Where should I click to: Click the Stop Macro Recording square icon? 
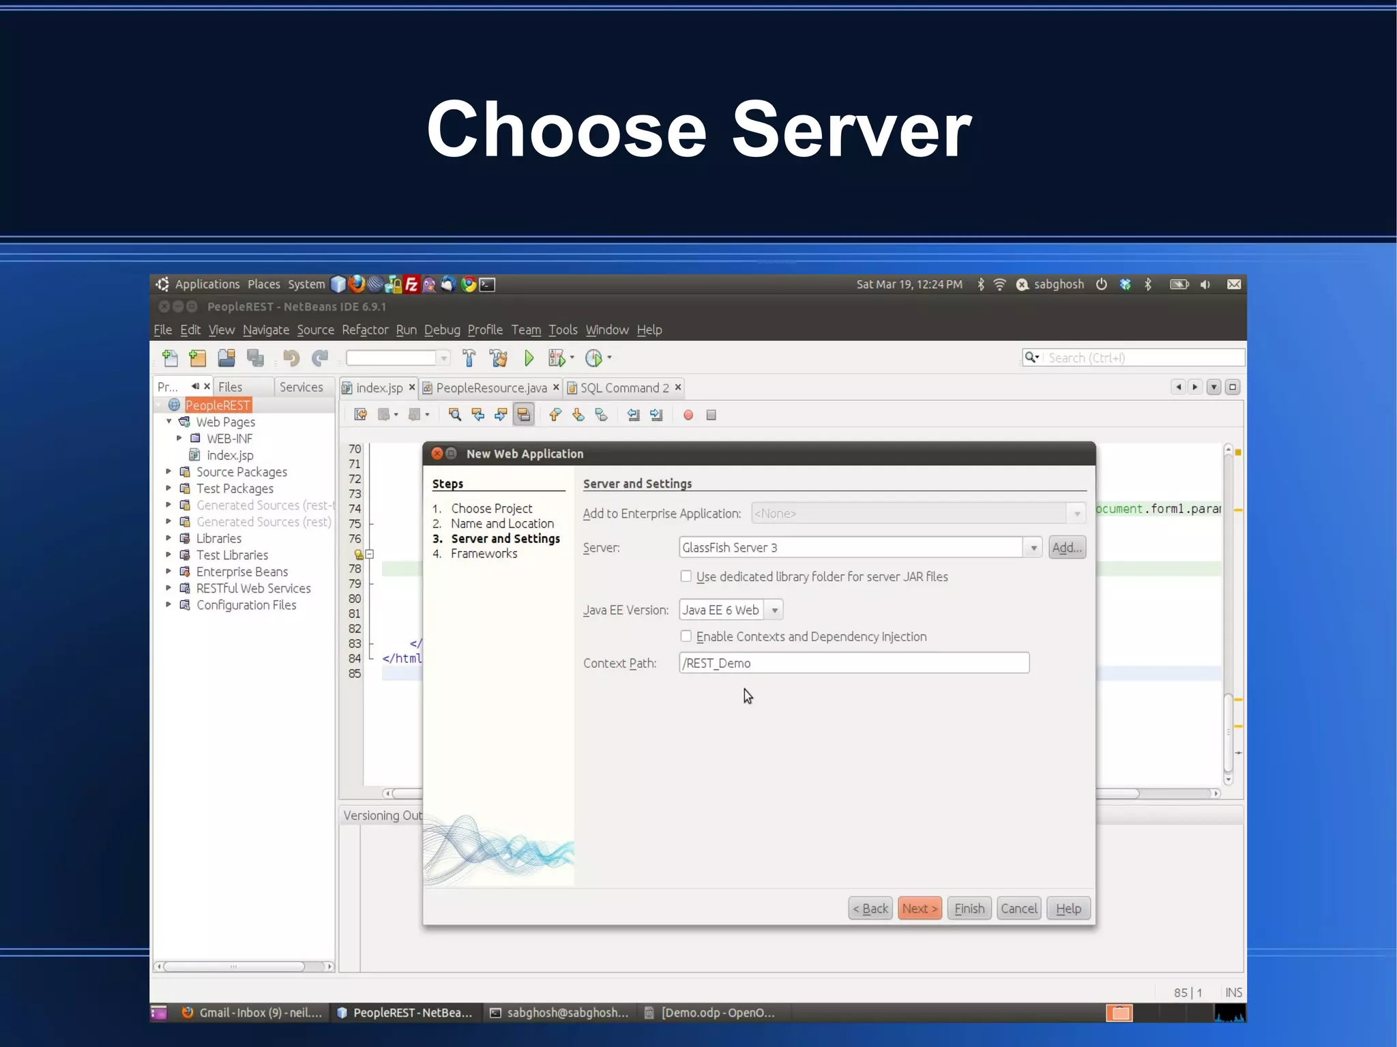711,415
